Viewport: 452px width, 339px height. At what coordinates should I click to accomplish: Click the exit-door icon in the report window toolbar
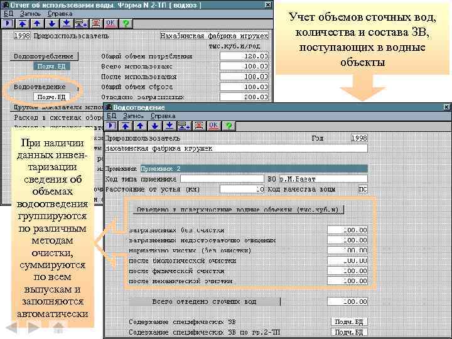tap(8, 24)
